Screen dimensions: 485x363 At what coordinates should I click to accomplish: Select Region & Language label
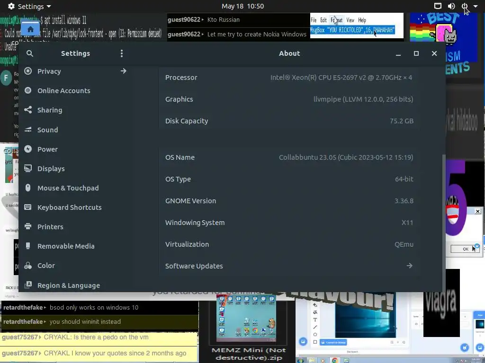[69, 285]
